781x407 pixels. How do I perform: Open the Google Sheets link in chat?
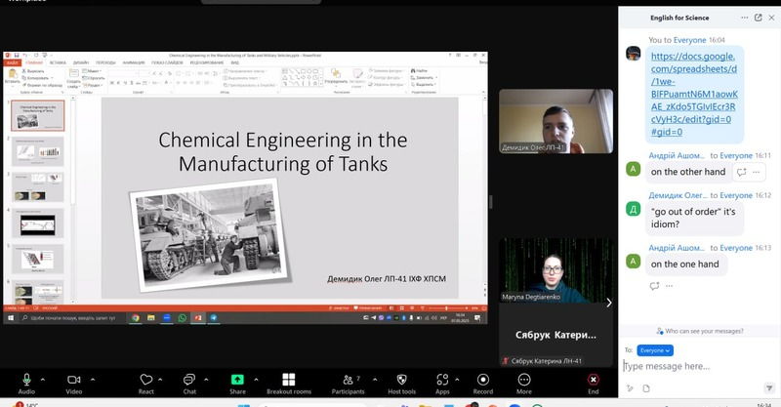tap(694, 94)
